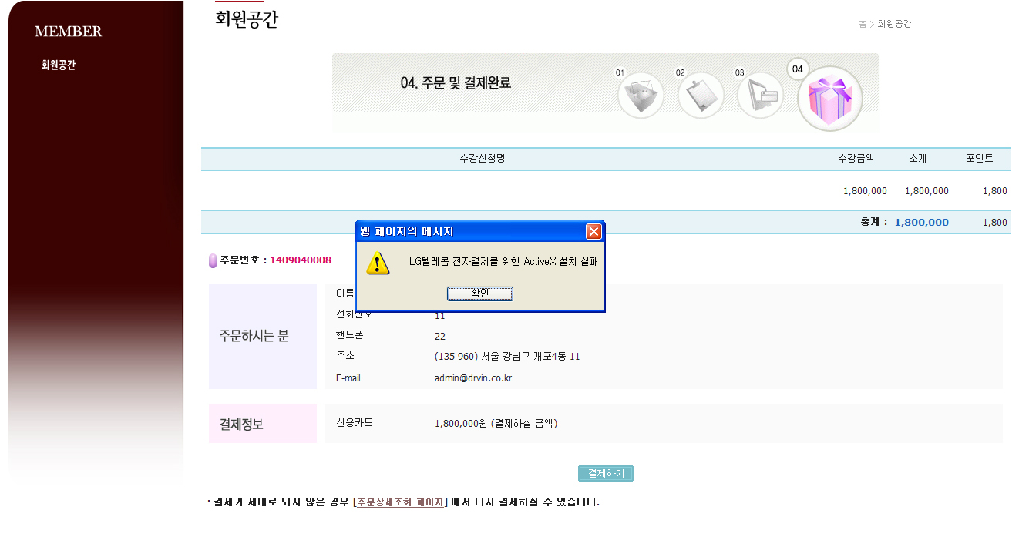
Task: Select 회원공간 in the left sidebar
Action: click(59, 65)
